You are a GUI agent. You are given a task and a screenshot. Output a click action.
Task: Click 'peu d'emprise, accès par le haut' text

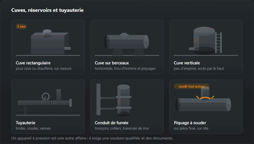pos(199,69)
